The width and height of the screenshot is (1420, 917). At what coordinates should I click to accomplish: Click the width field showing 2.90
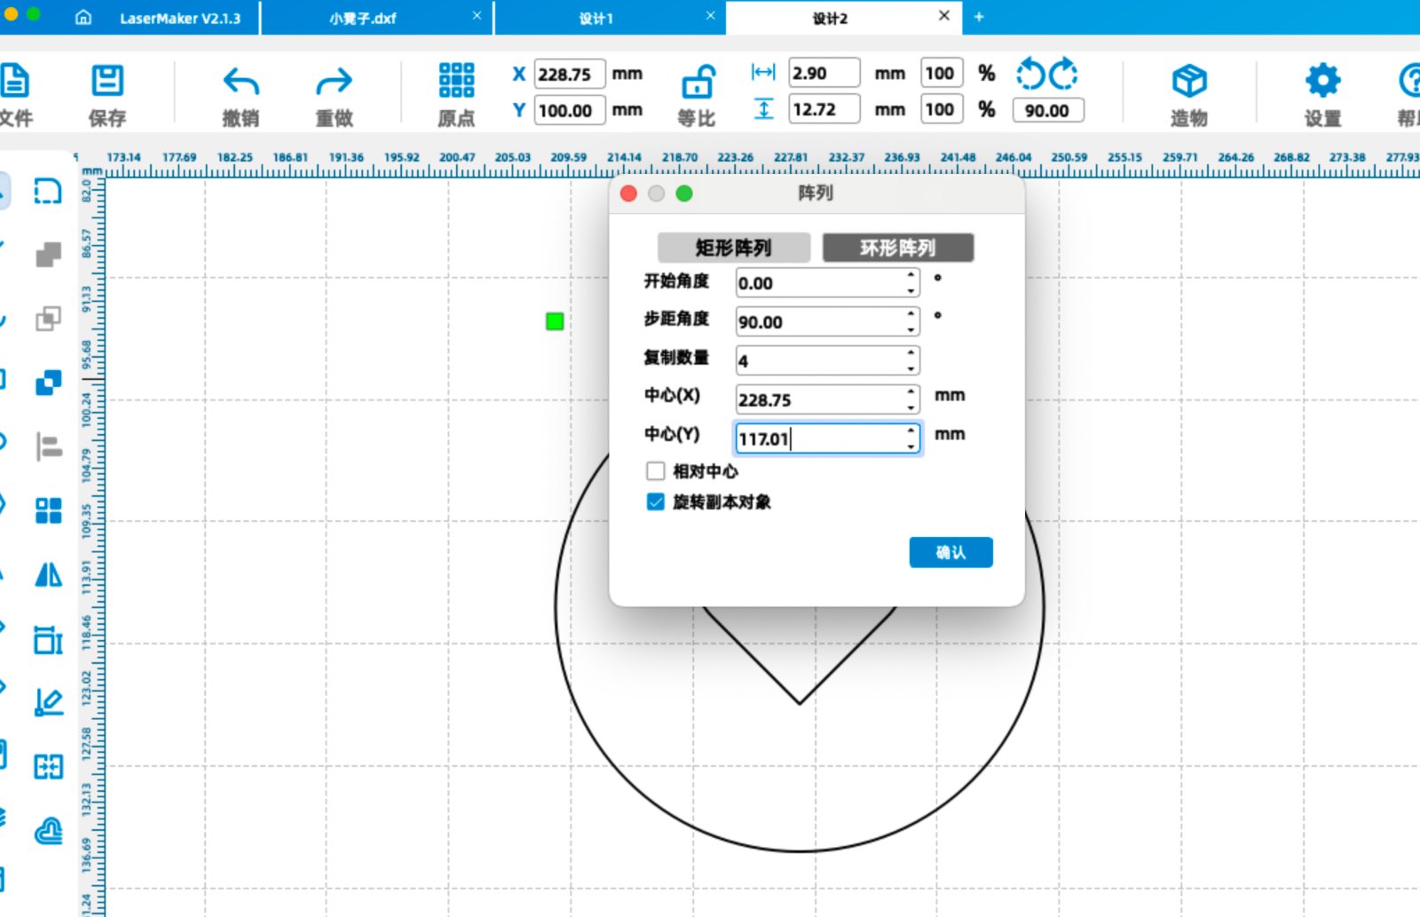824,73
